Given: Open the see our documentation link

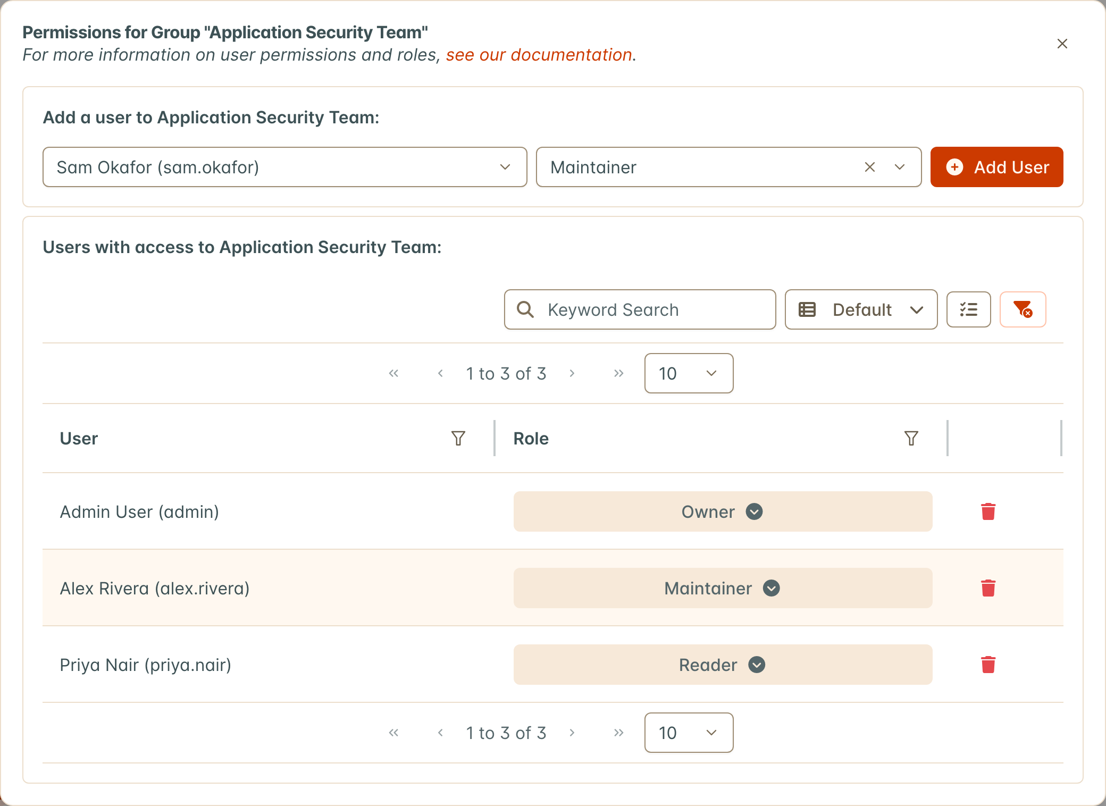Looking at the screenshot, I should pyautogui.click(x=539, y=55).
